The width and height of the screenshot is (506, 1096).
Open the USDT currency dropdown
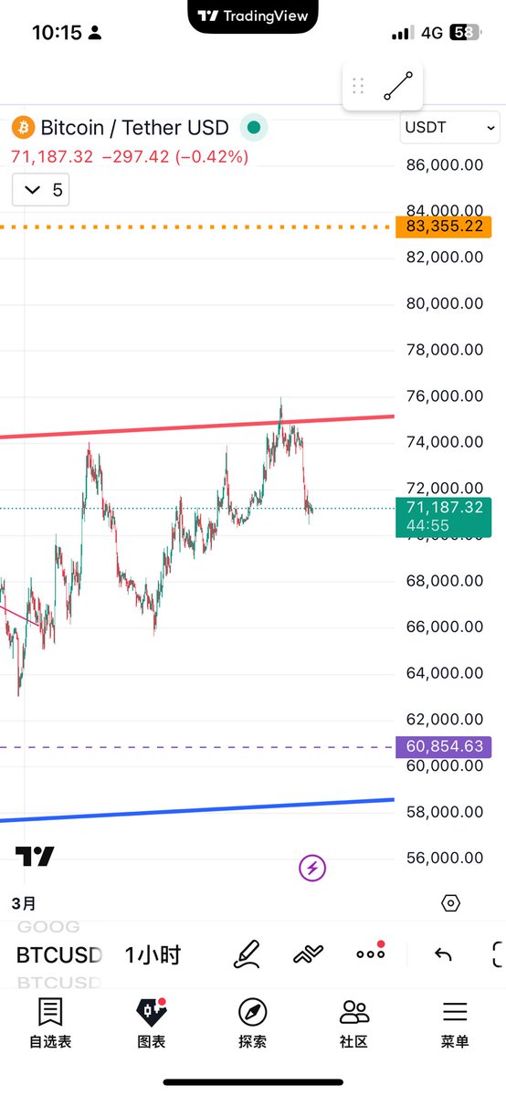tap(451, 127)
